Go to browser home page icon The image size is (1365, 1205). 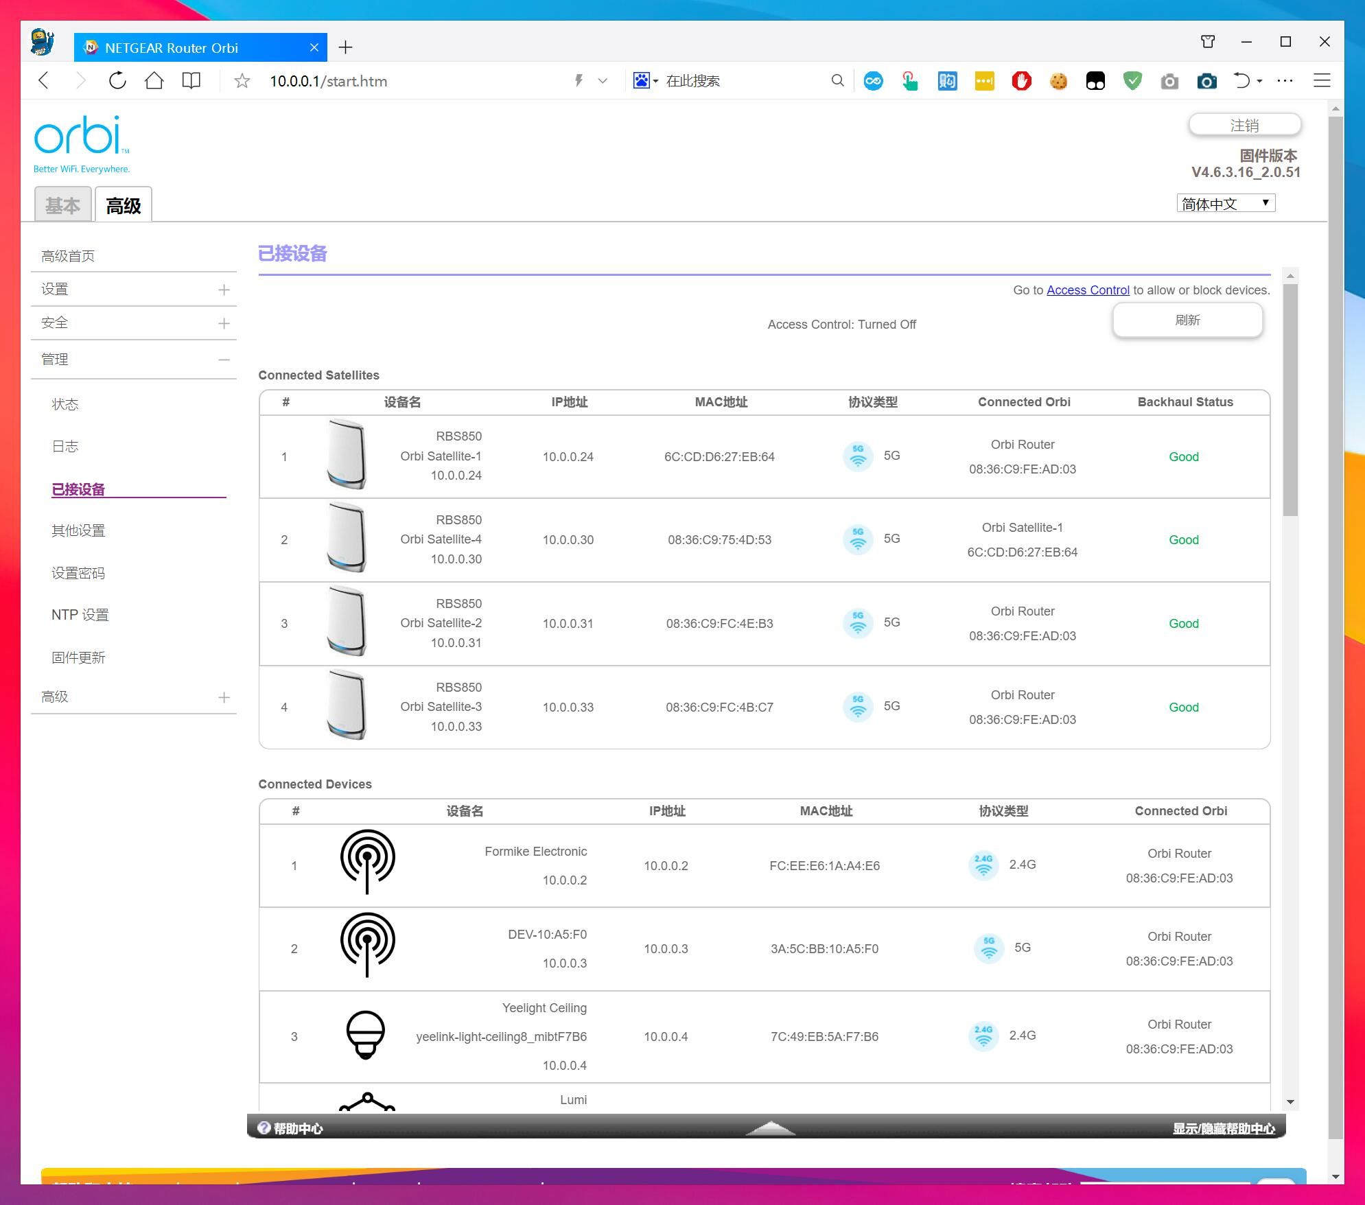(154, 81)
